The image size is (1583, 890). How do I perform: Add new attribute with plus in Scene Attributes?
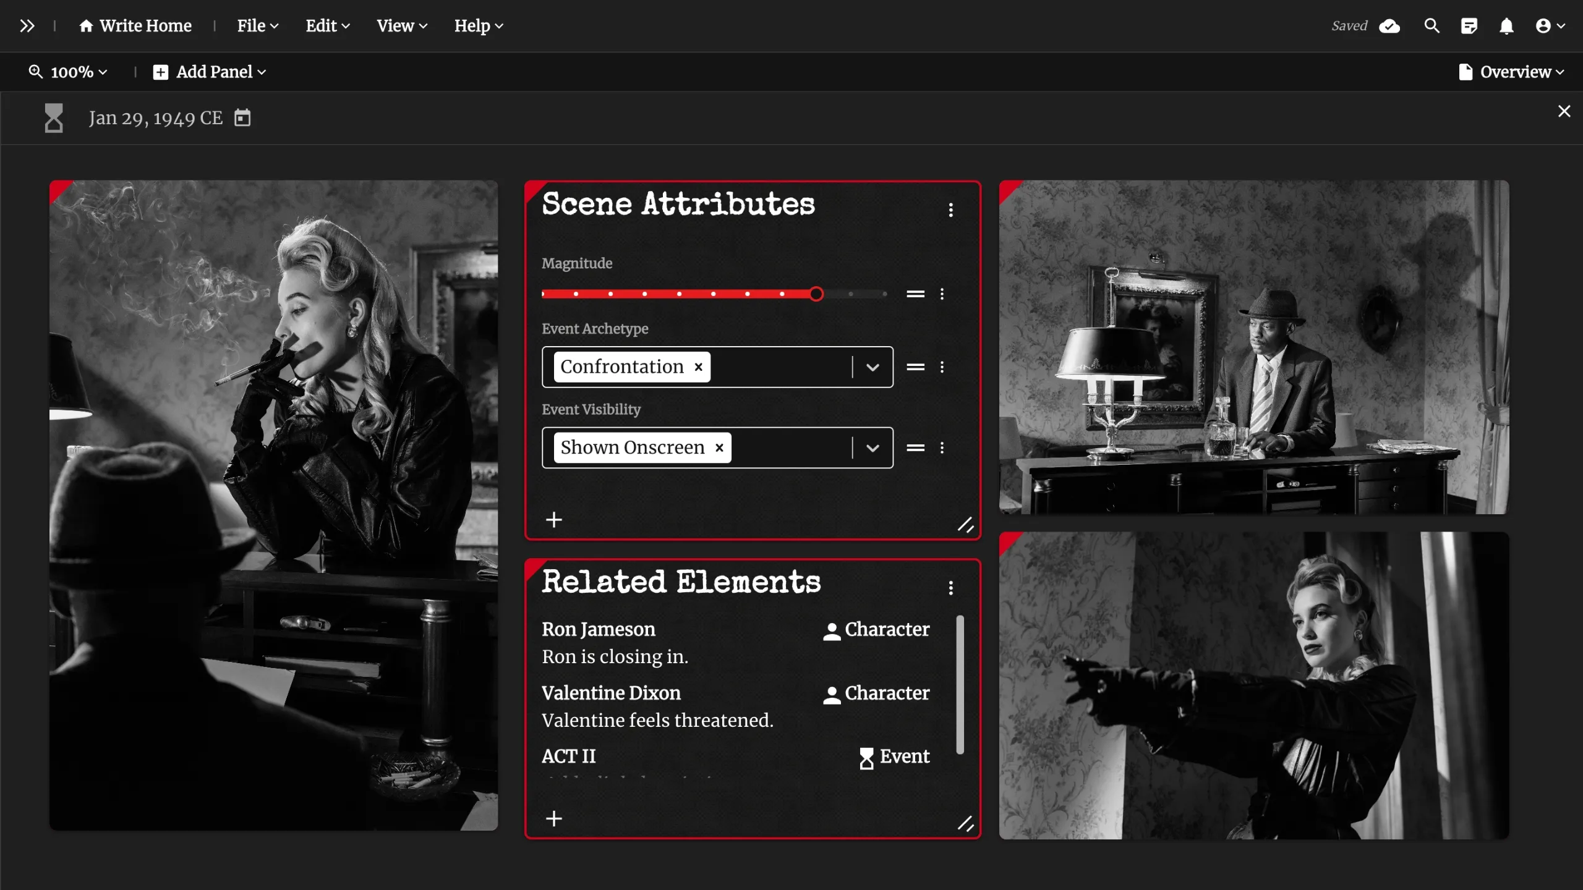tap(554, 520)
